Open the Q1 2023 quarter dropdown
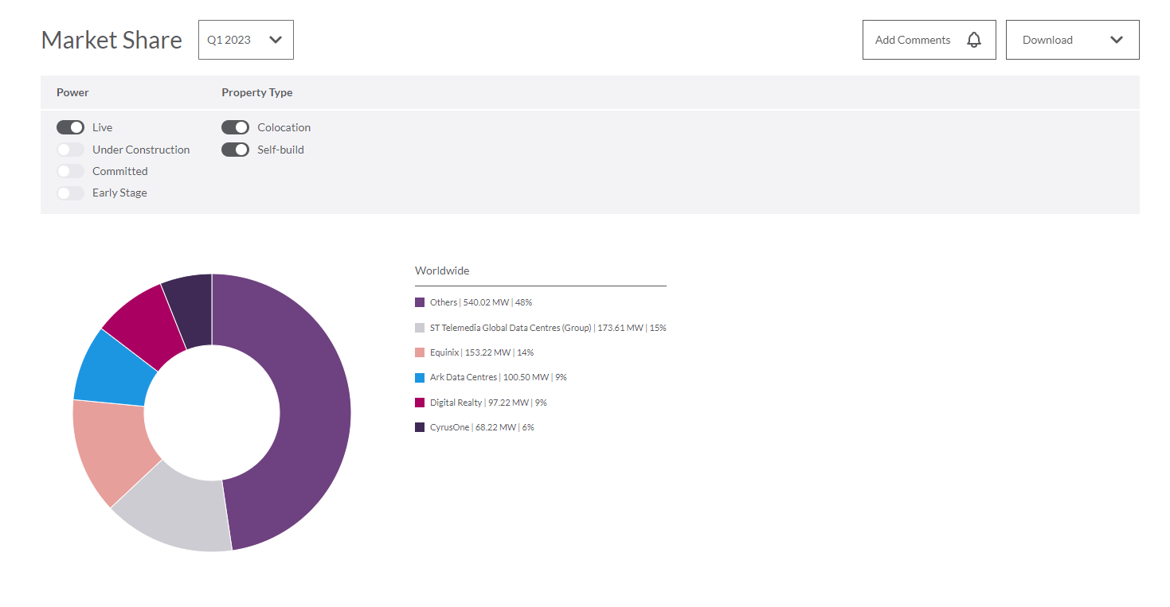Screen dimensions: 1170x607 point(245,40)
